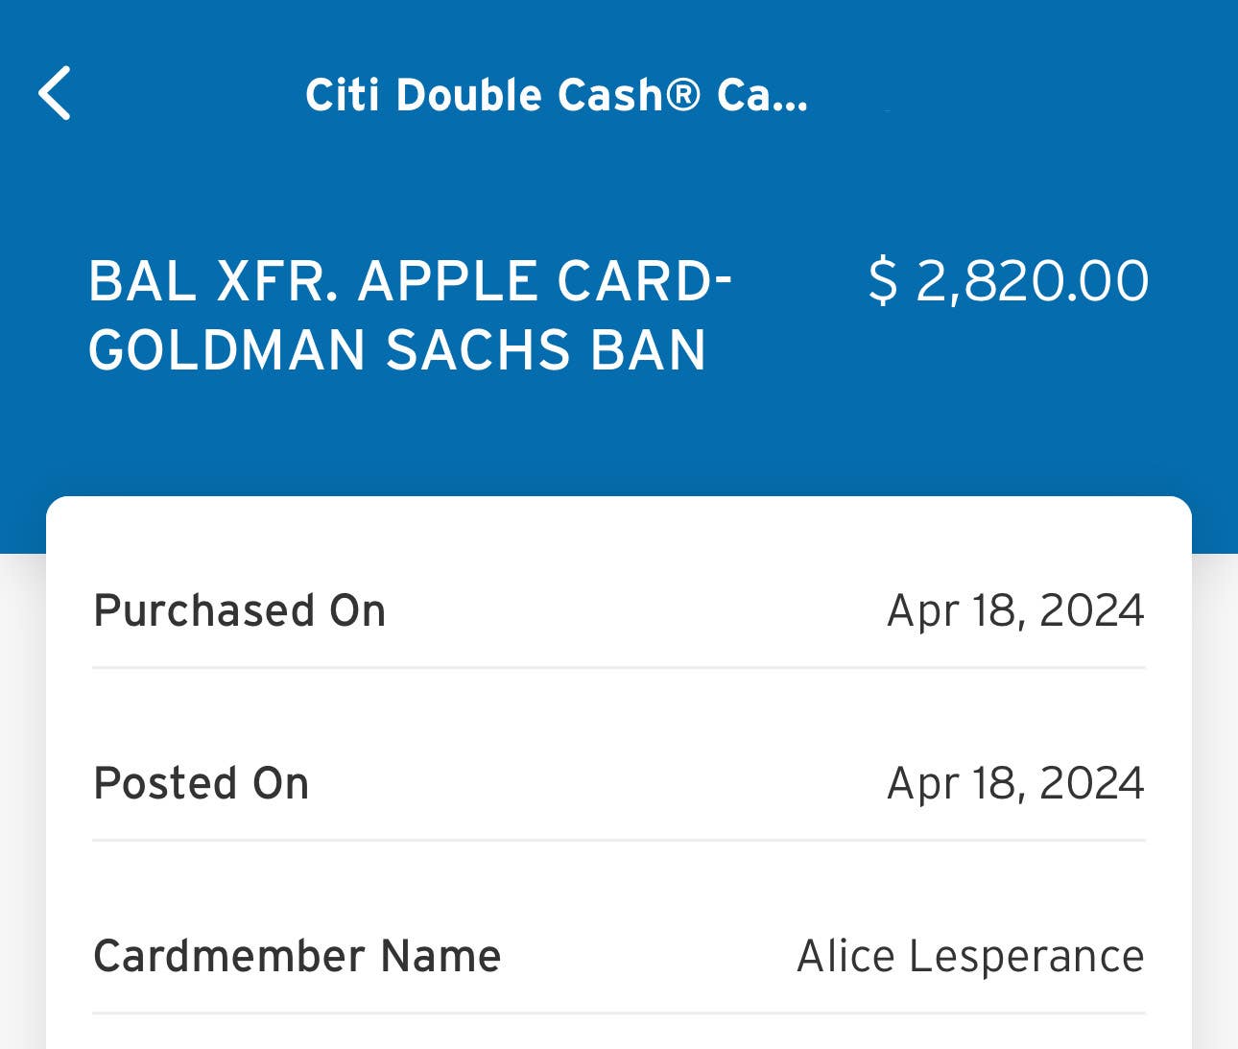The height and width of the screenshot is (1049, 1238).
Task: Click the BAL XFR. APPLE CARD- text line
Action: (410, 281)
